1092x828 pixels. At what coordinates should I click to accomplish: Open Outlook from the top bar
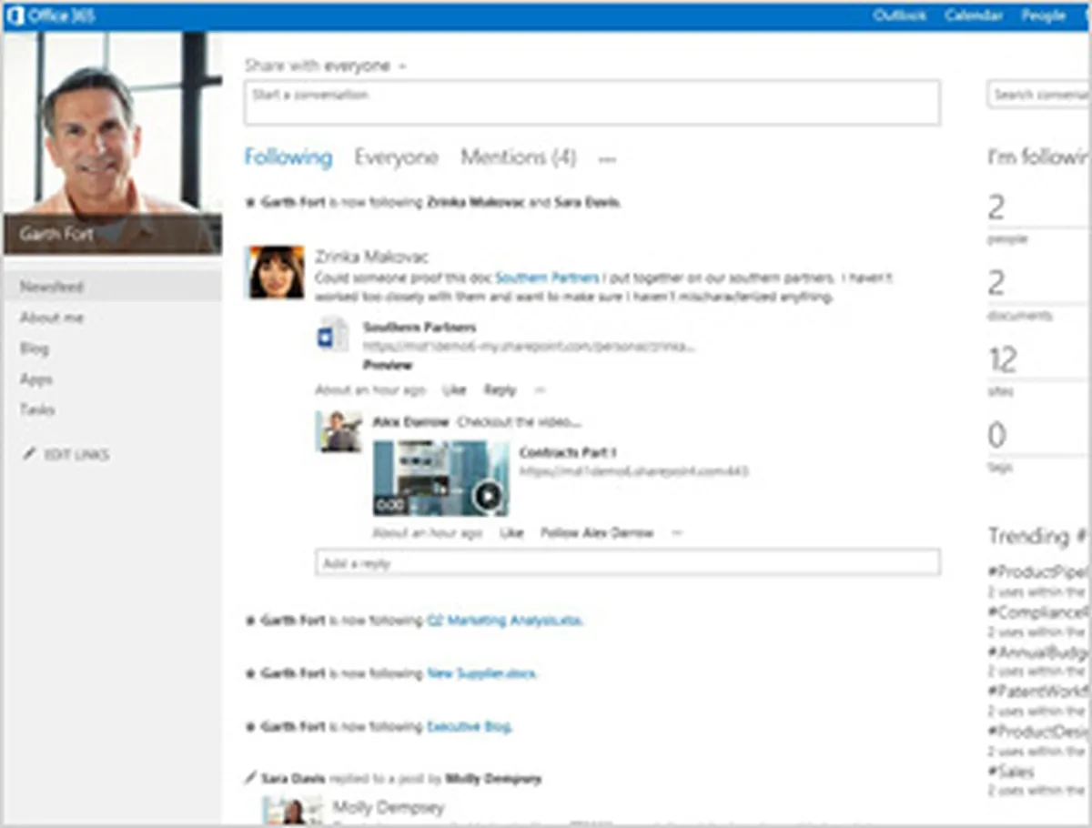click(900, 15)
